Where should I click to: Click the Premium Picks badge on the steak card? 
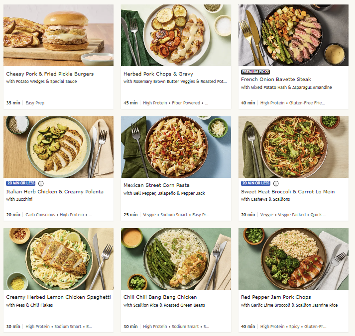click(255, 72)
